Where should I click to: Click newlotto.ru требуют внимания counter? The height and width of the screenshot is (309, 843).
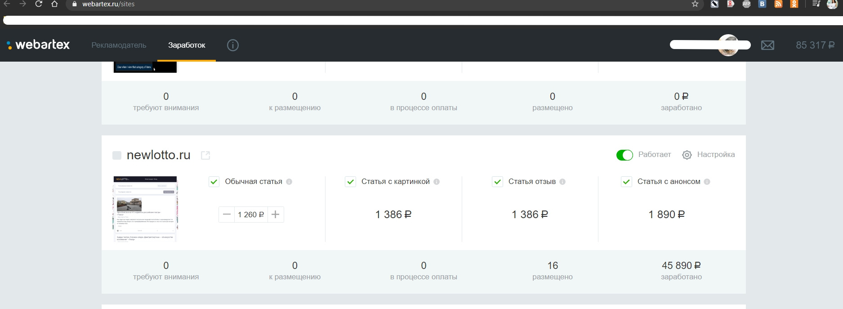click(x=166, y=271)
